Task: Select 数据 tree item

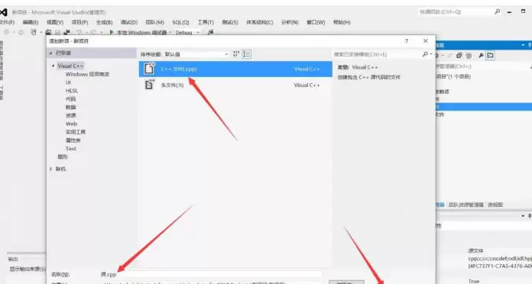Action: tap(70, 107)
